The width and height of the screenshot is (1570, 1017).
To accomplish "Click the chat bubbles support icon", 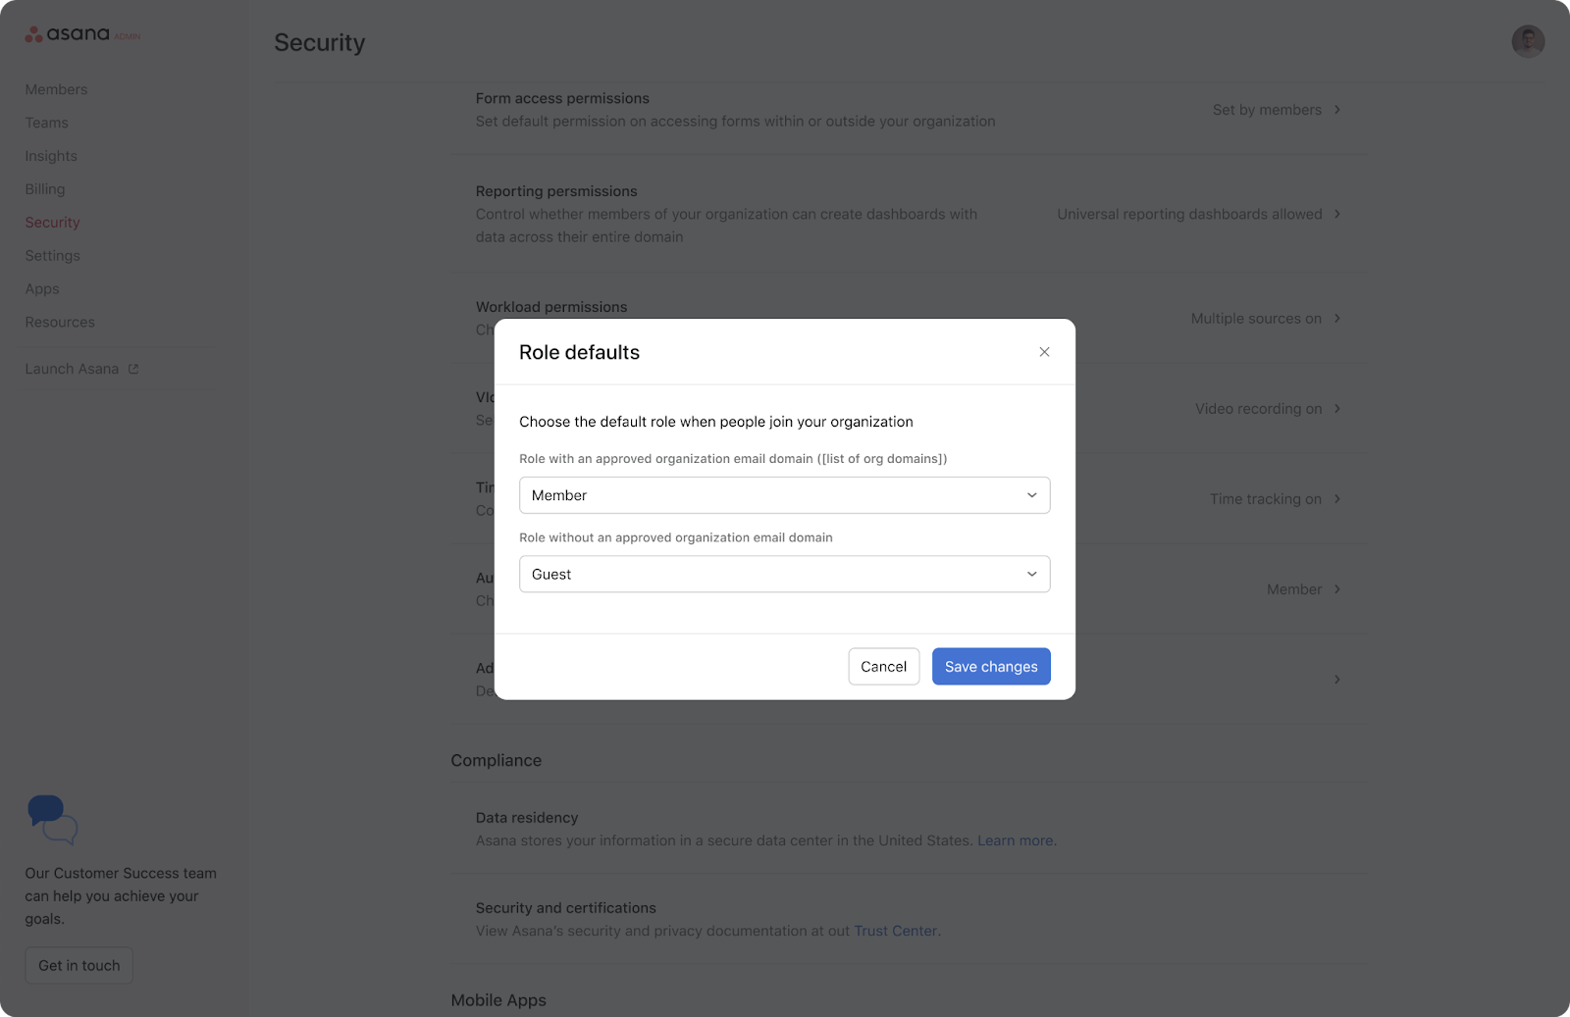I will point(52,820).
